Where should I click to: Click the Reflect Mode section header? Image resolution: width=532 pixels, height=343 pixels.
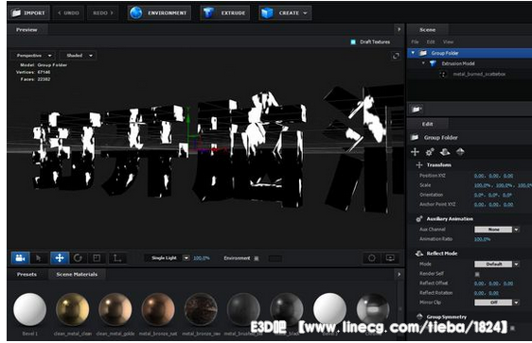click(442, 253)
